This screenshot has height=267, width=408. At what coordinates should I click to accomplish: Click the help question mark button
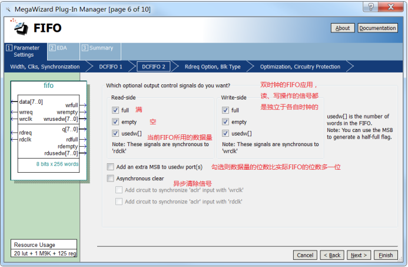click(370, 6)
